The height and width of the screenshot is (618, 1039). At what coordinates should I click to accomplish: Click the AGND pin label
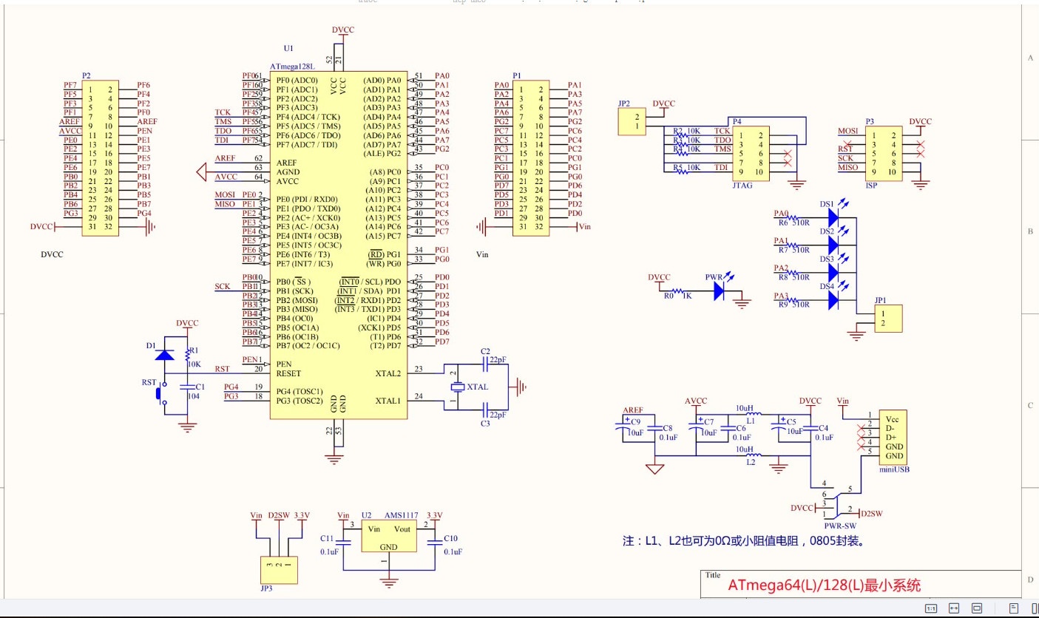point(288,172)
